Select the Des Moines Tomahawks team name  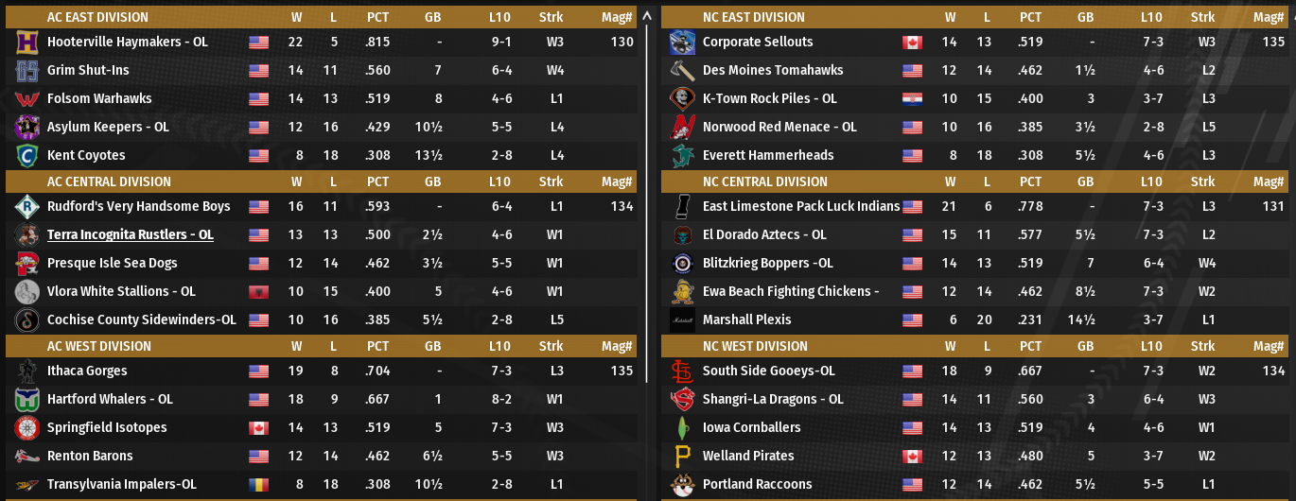773,71
